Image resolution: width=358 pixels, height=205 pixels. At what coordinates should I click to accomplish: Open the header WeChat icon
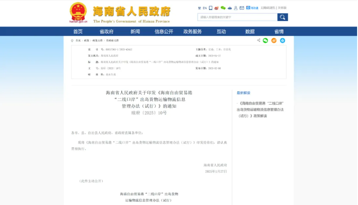click(x=223, y=8)
